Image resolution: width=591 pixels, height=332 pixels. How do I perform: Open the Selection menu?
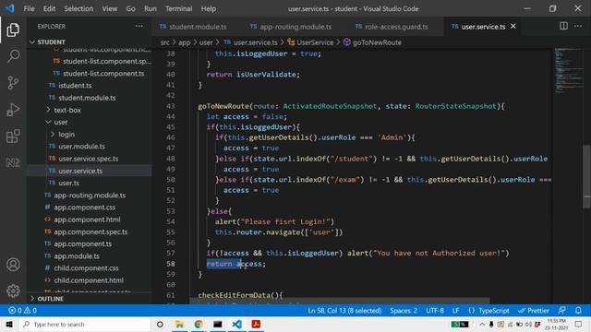(78, 8)
